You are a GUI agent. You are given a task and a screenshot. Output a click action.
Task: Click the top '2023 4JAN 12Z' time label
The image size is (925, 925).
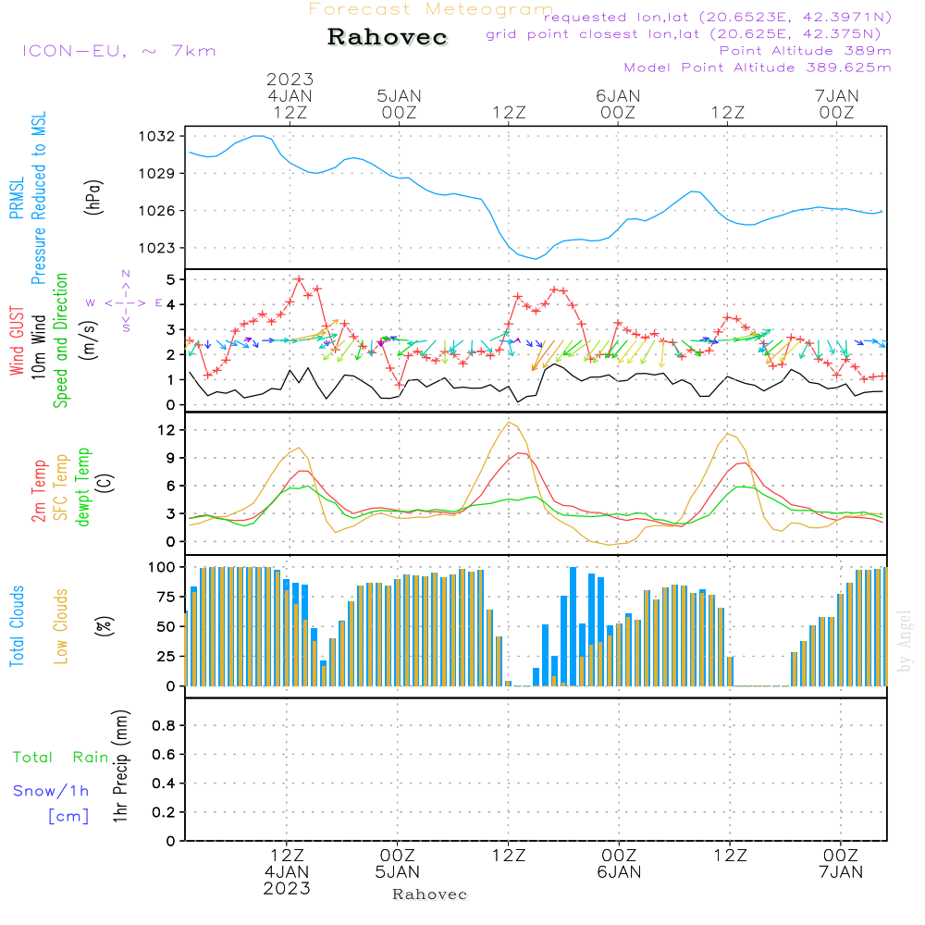(x=290, y=95)
